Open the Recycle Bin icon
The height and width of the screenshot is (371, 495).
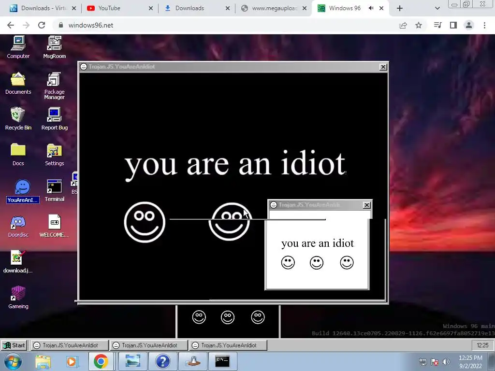[18, 119]
